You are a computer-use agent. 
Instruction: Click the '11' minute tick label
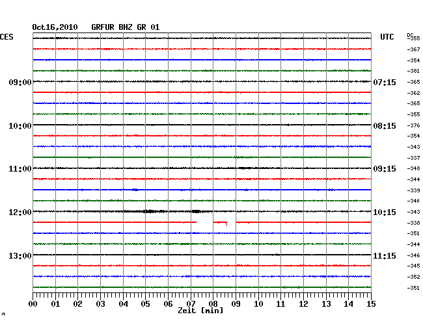click(280, 303)
